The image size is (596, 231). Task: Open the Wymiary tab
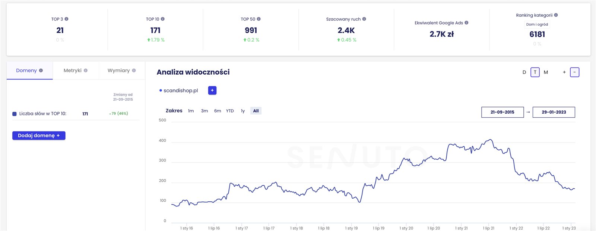tap(121, 71)
